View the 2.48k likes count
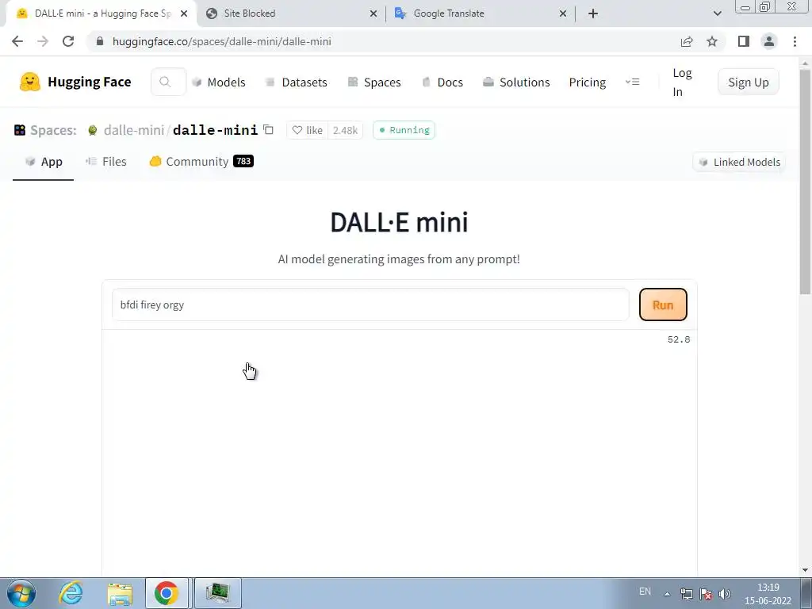The height and width of the screenshot is (609, 812). (346, 130)
